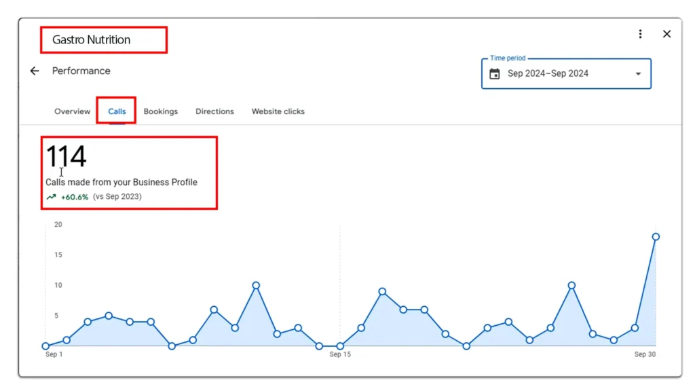This screenshot has height=391, width=695.
Task: Switch to the Overview tab
Action: click(x=72, y=111)
